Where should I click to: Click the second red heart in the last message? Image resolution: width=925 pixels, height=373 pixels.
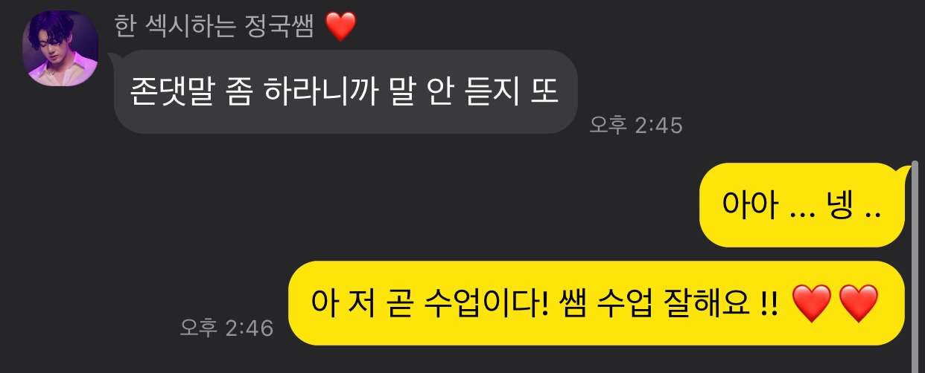859,305
